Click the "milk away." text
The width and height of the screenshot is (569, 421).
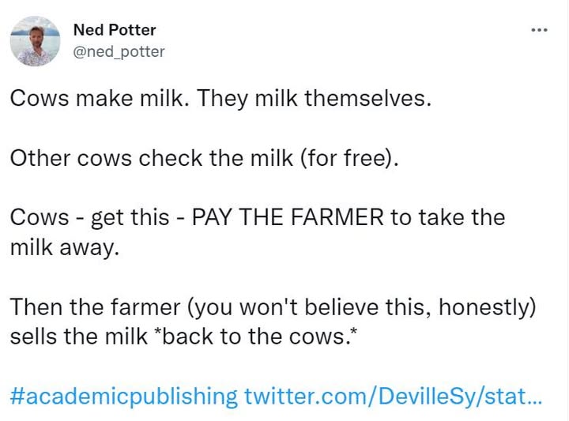[65, 246]
